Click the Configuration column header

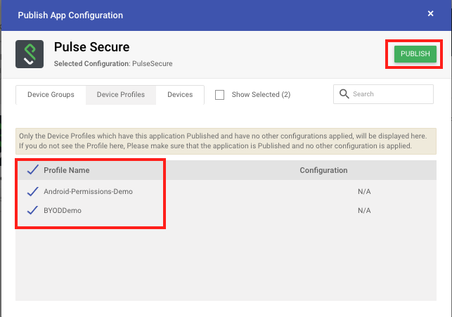tap(323, 170)
